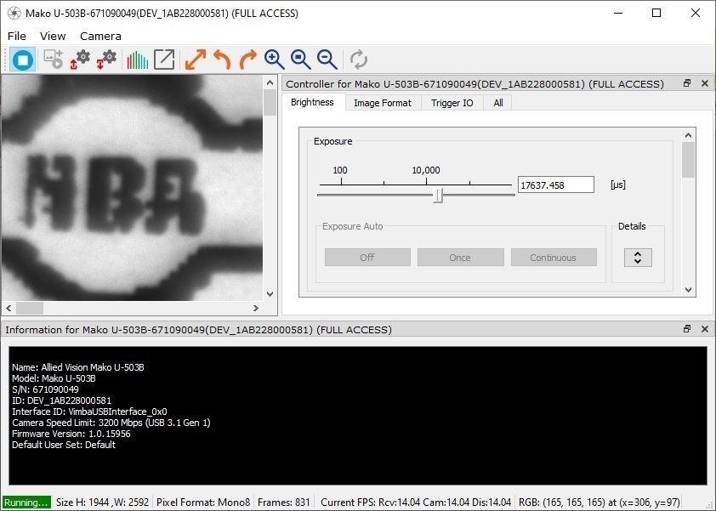Open the histogram view
This screenshot has height=511, width=716.
click(x=137, y=60)
